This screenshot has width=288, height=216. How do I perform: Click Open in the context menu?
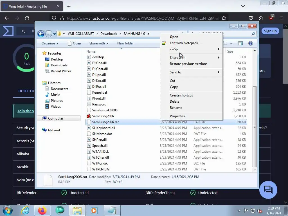tap(174, 37)
